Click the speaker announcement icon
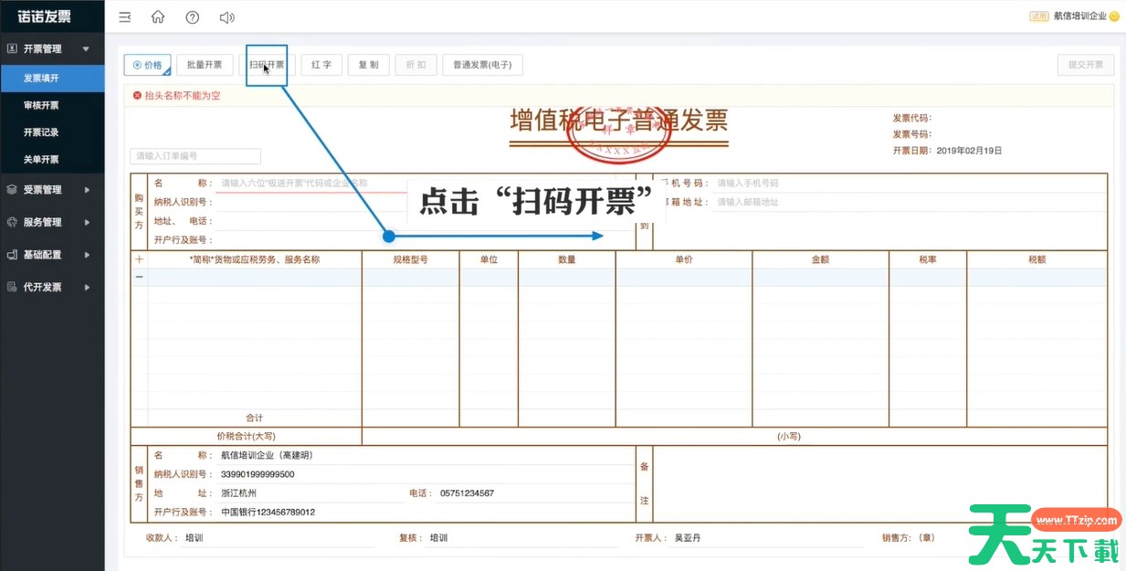This screenshot has width=1126, height=571. pyautogui.click(x=226, y=17)
